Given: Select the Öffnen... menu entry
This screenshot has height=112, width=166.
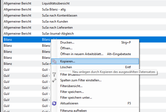Looking at the screenshot, I should point(66,48).
